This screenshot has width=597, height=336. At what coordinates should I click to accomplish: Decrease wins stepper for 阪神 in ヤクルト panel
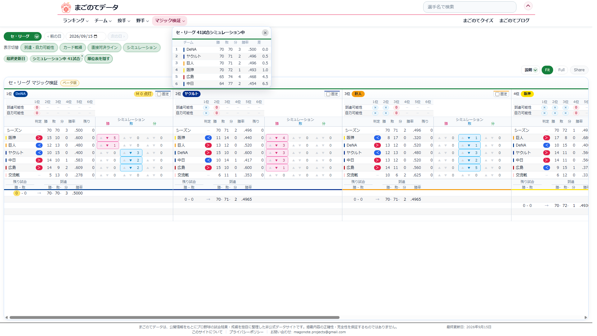point(276,138)
